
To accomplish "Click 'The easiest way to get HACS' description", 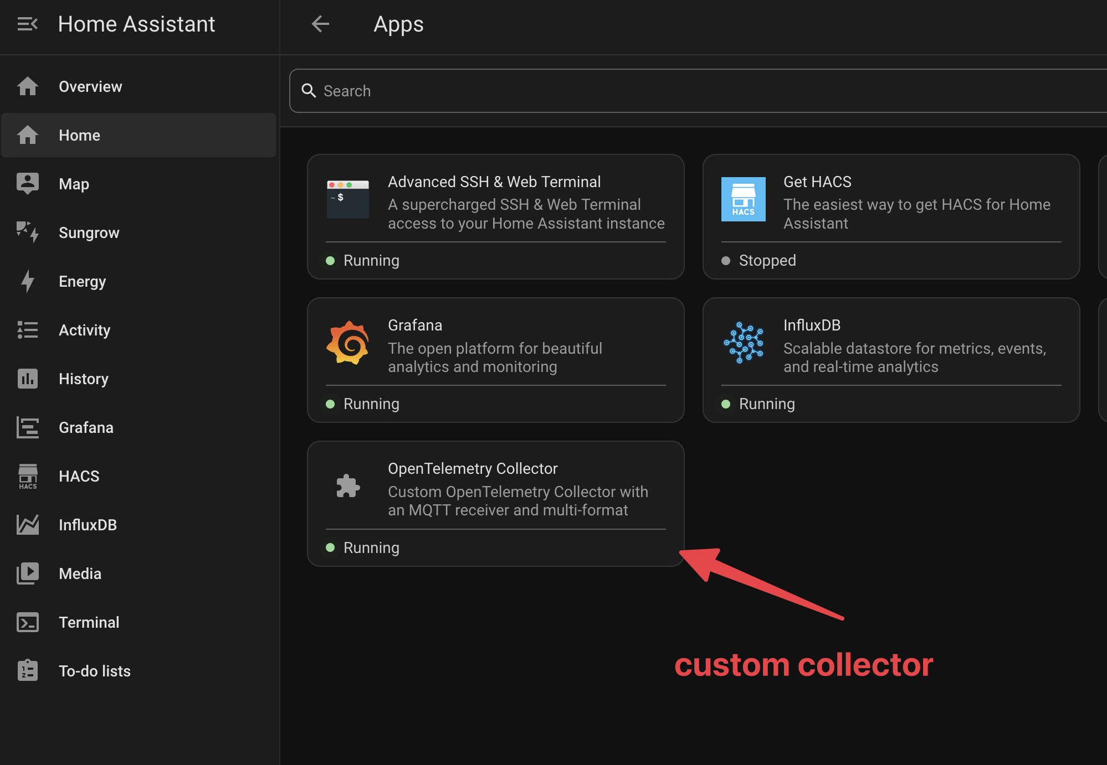I will [x=917, y=214].
